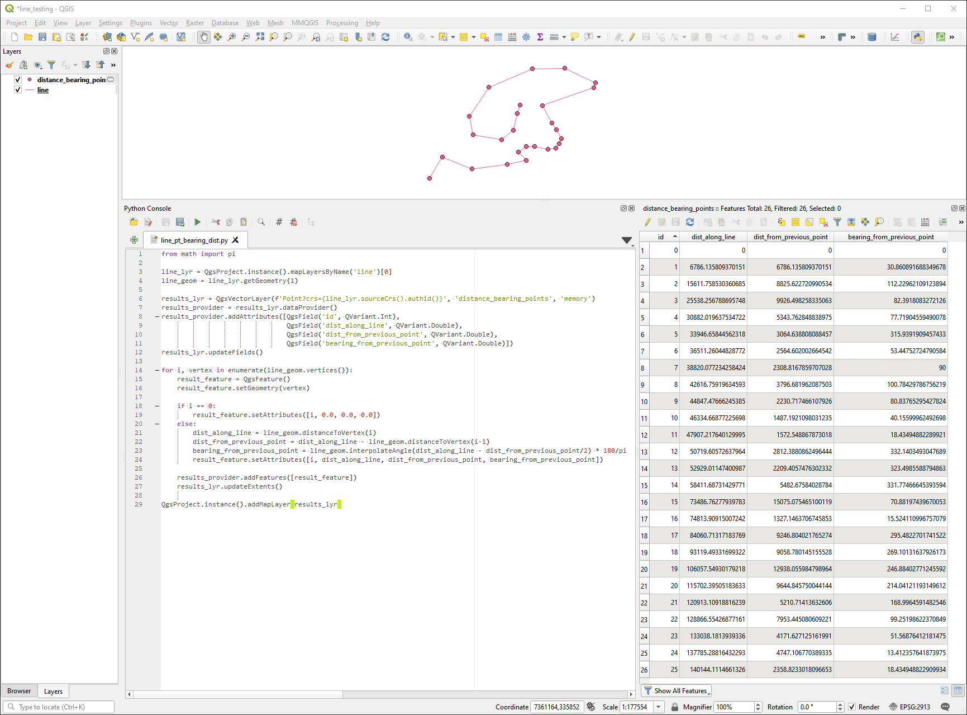
Task: Open the MMQGIS menu
Action: (305, 23)
